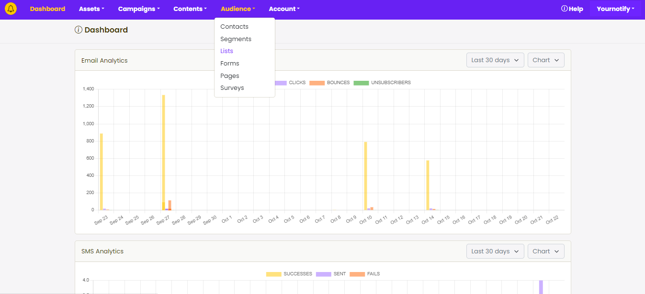The image size is (645, 294).
Task: Toggle CLICKS legend swatch in email chart
Action: 281,83
